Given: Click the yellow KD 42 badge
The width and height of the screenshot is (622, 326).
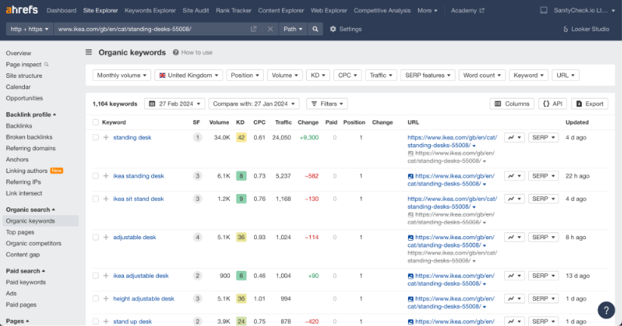Looking at the screenshot, I should pos(241,137).
